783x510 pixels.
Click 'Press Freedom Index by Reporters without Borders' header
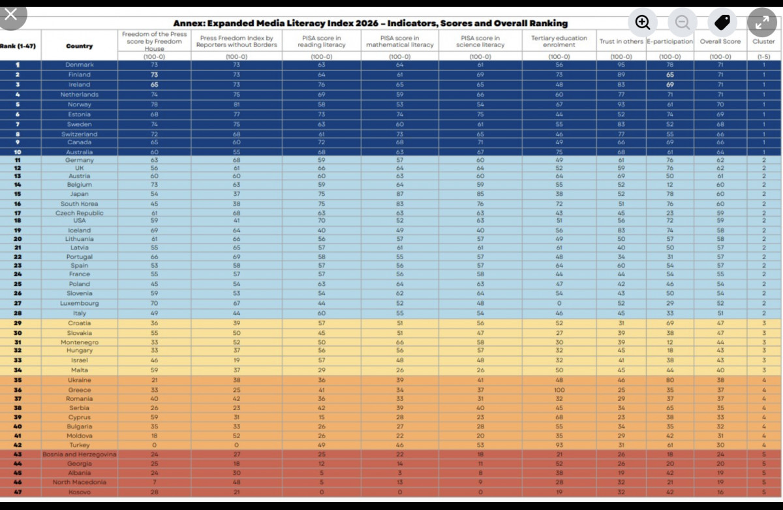(238, 41)
